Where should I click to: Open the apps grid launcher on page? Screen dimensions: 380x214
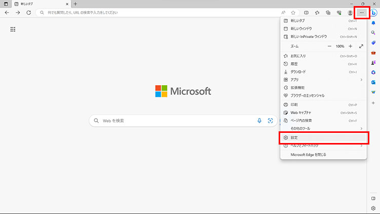[13, 29]
